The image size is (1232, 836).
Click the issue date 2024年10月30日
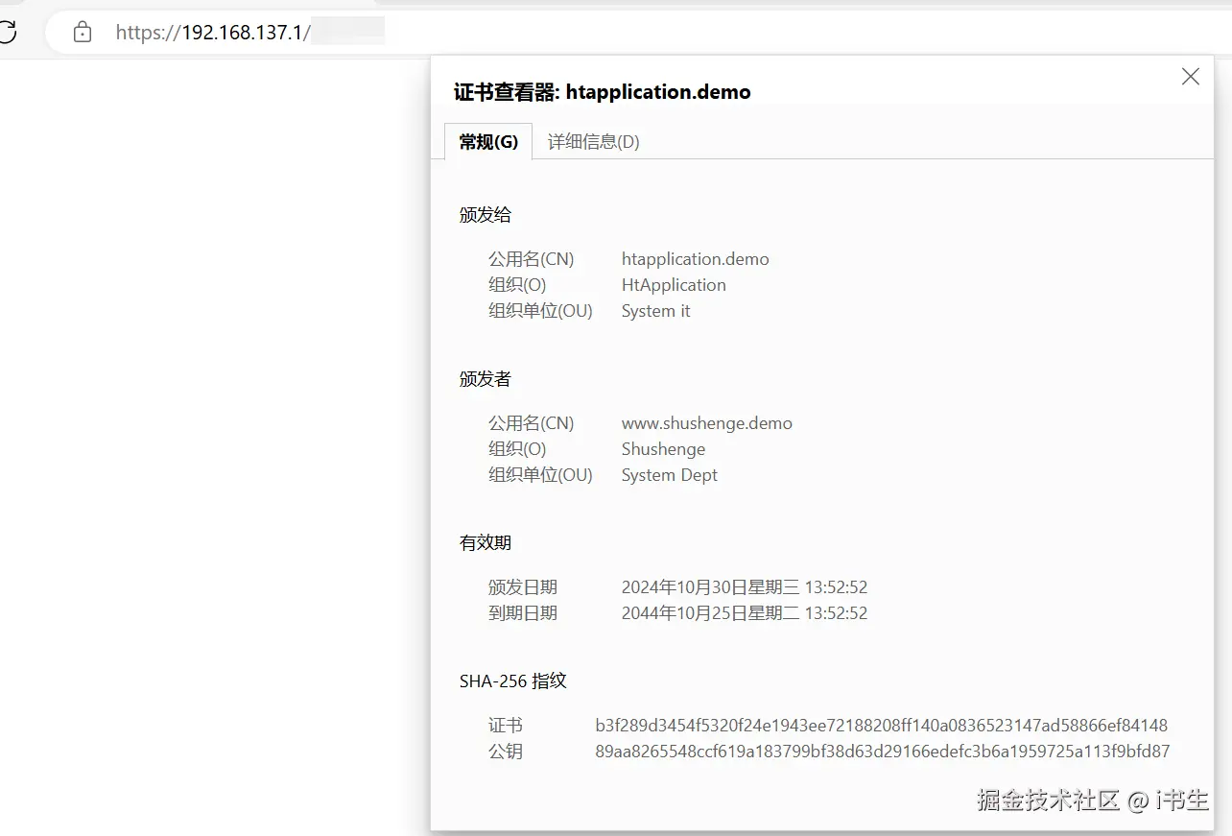[745, 587]
